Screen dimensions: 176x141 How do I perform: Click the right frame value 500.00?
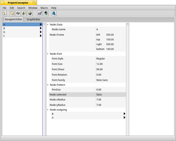pyautogui.click(x=110, y=44)
